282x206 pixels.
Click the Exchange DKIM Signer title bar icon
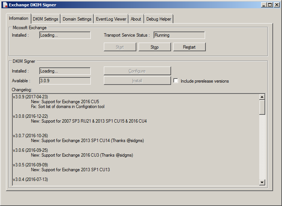(5, 5)
